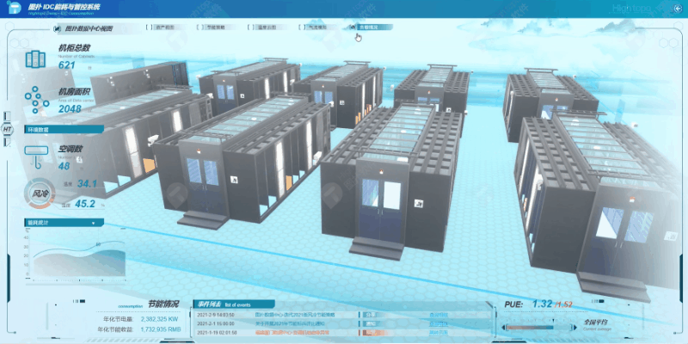Click the HT hexagon icon on left edge

point(7,130)
